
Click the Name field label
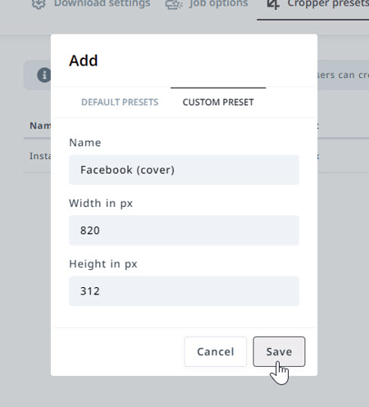(85, 143)
